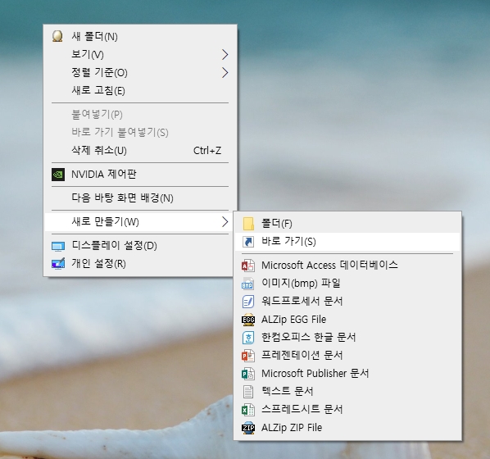490x459 pixels.
Task: Choose ALZip EGG File entry
Action: pyautogui.click(x=347, y=320)
